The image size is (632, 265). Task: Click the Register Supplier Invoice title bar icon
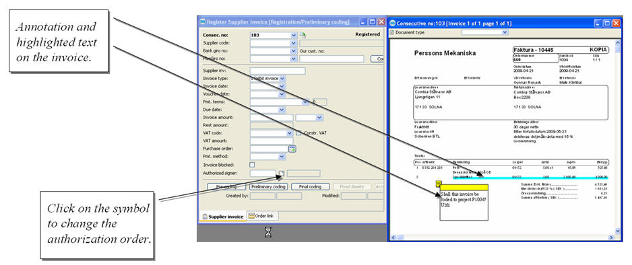pos(203,22)
